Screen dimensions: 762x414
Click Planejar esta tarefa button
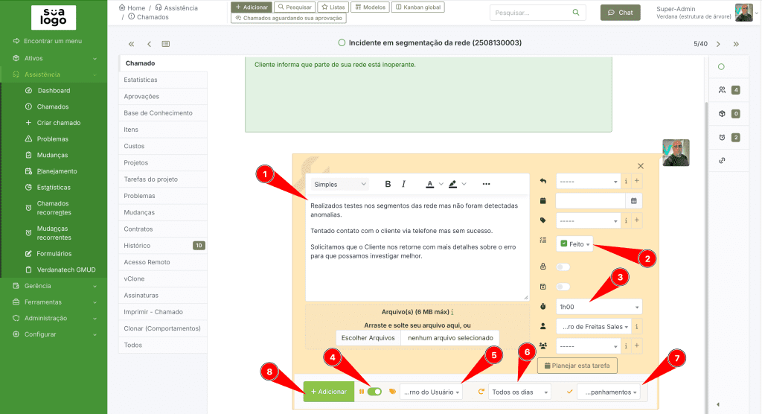[577, 366]
